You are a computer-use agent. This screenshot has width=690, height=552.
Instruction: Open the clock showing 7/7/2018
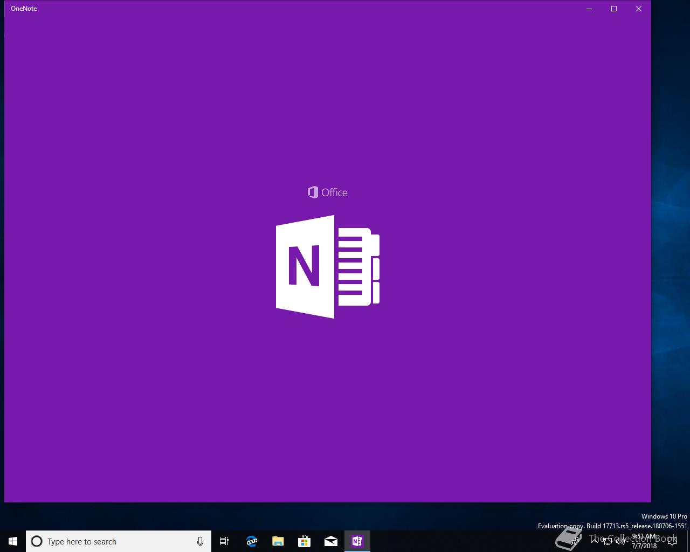point(644,541)
